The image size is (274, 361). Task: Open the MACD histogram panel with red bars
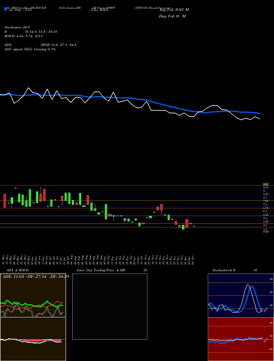point(33,339)
